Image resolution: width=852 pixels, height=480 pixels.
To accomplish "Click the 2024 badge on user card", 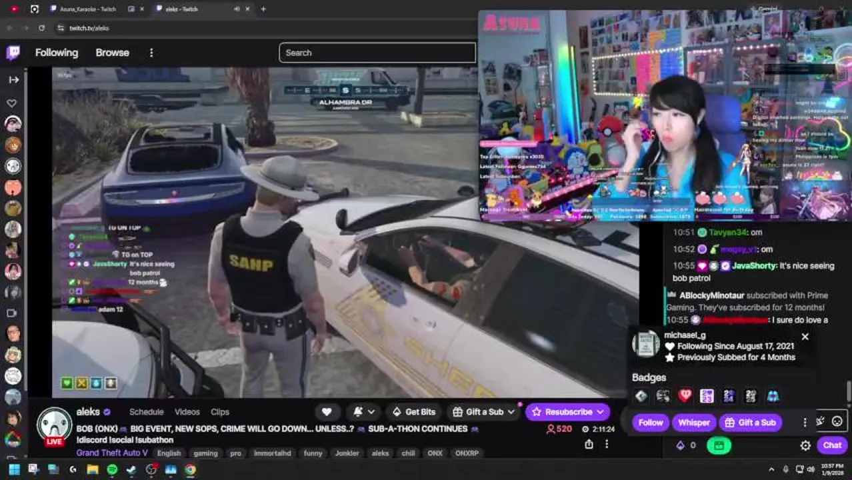I will (x=729, y=397).
